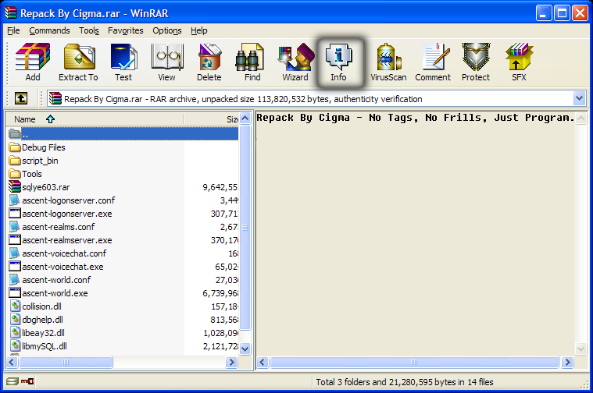Click the 'Repack By Cigma' comment text
This screenshot has width=593, height=393.
click(x=303, y=118)
